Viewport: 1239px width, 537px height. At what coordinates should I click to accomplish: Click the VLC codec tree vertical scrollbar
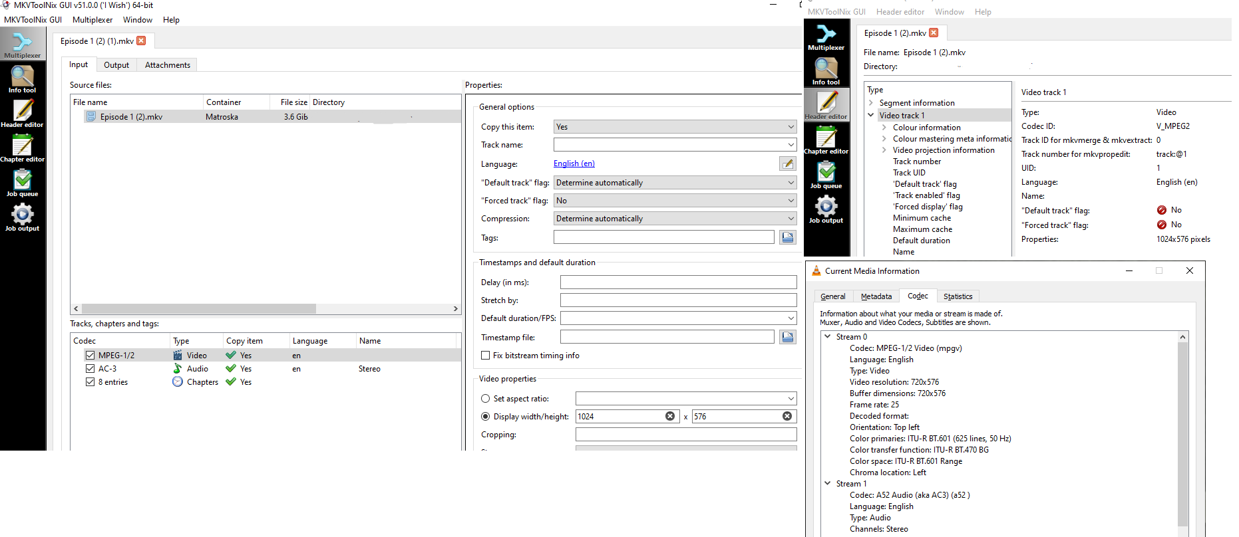coord(1182,435)
